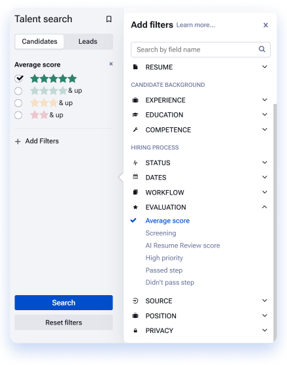This screenshot has width=287, height=365.
Task: Click the Evaluation star icon
Action: [x=135, y=207]
